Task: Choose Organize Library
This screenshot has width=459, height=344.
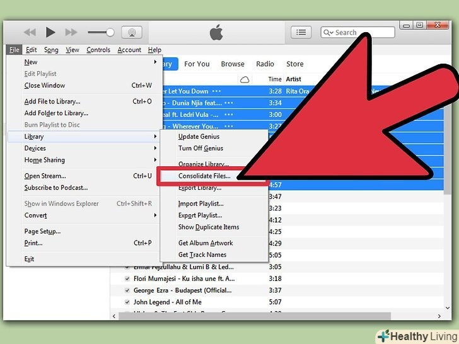Action: (204, 164)
